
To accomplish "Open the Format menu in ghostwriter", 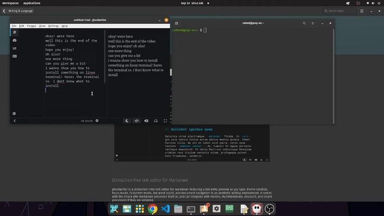I will [32, 26].
